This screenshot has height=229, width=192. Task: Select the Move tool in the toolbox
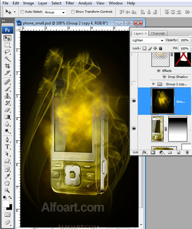[7, 38]
